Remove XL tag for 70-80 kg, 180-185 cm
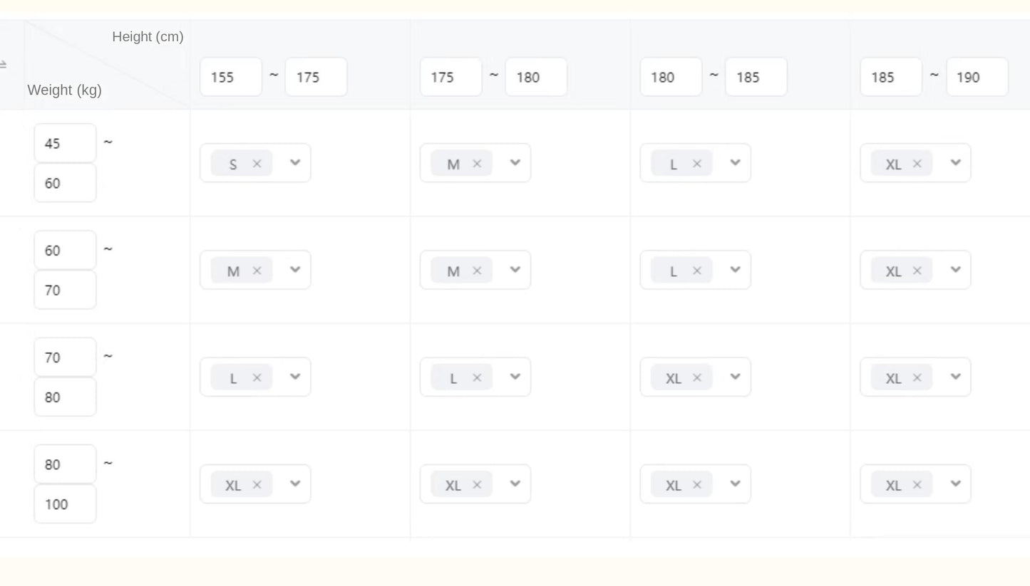Screen dimensions: 1030x586 (x=697, y=378)
